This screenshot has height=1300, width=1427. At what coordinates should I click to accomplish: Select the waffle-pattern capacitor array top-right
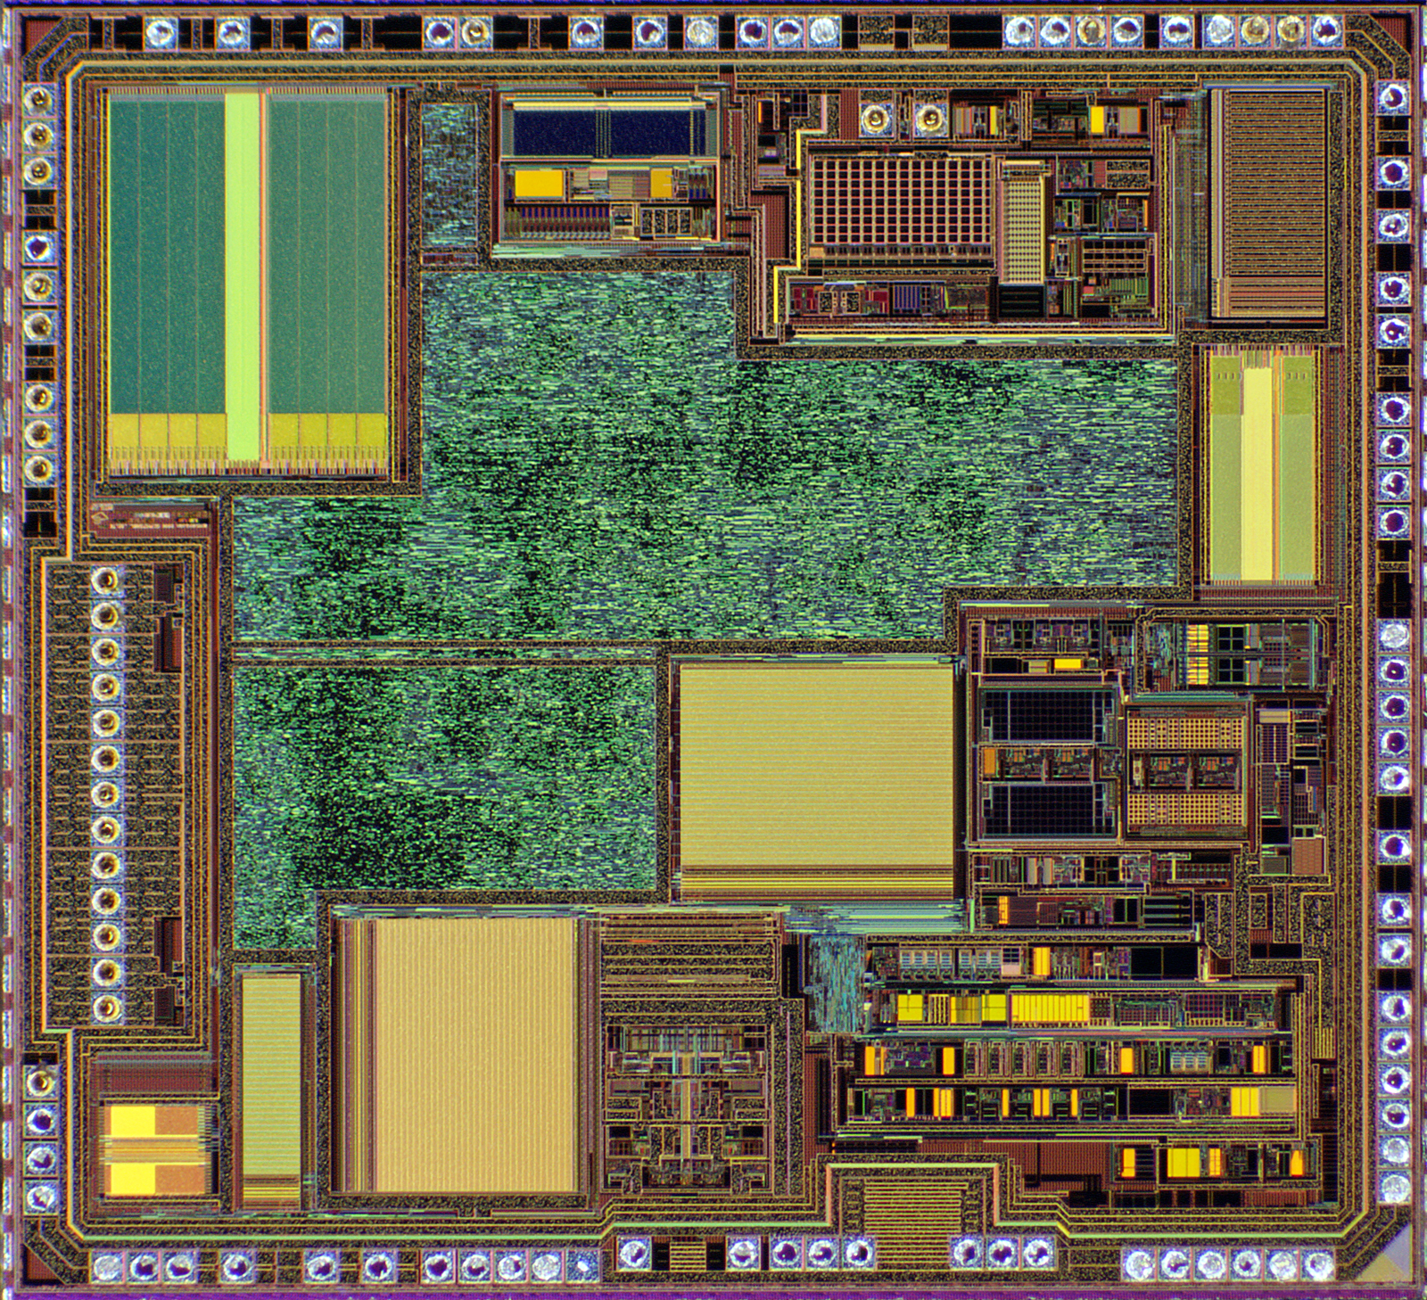pyautogui.click(x=901, y=201)
